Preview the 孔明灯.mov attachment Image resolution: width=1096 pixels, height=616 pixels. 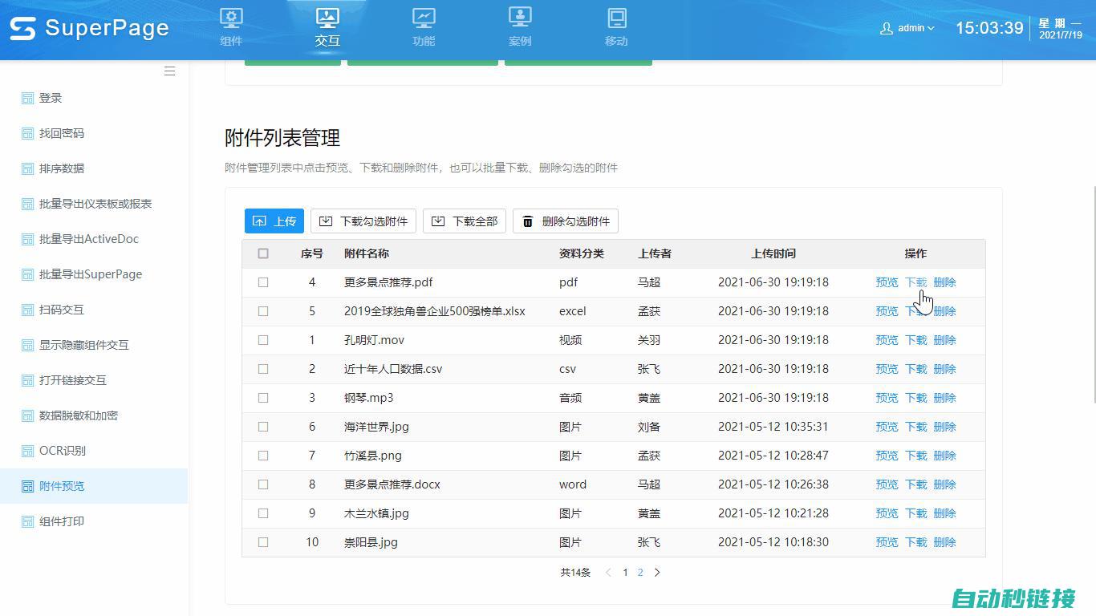pos(887,340)
